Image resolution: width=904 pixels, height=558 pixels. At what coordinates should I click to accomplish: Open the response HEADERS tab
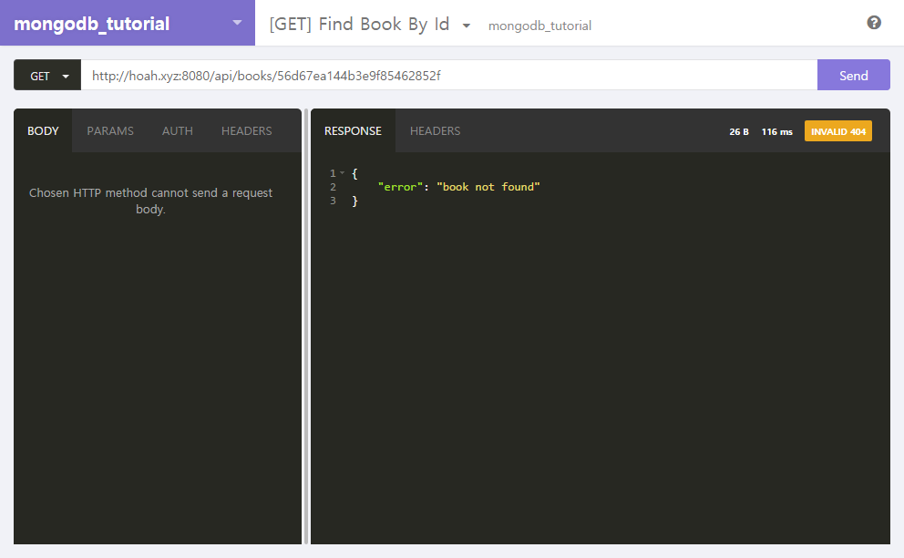point(435,130)
